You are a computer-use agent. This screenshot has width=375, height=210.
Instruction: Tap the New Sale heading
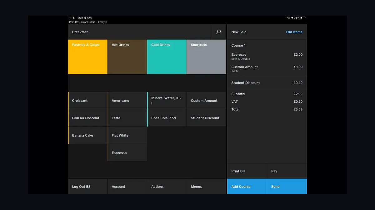(239, 32)
